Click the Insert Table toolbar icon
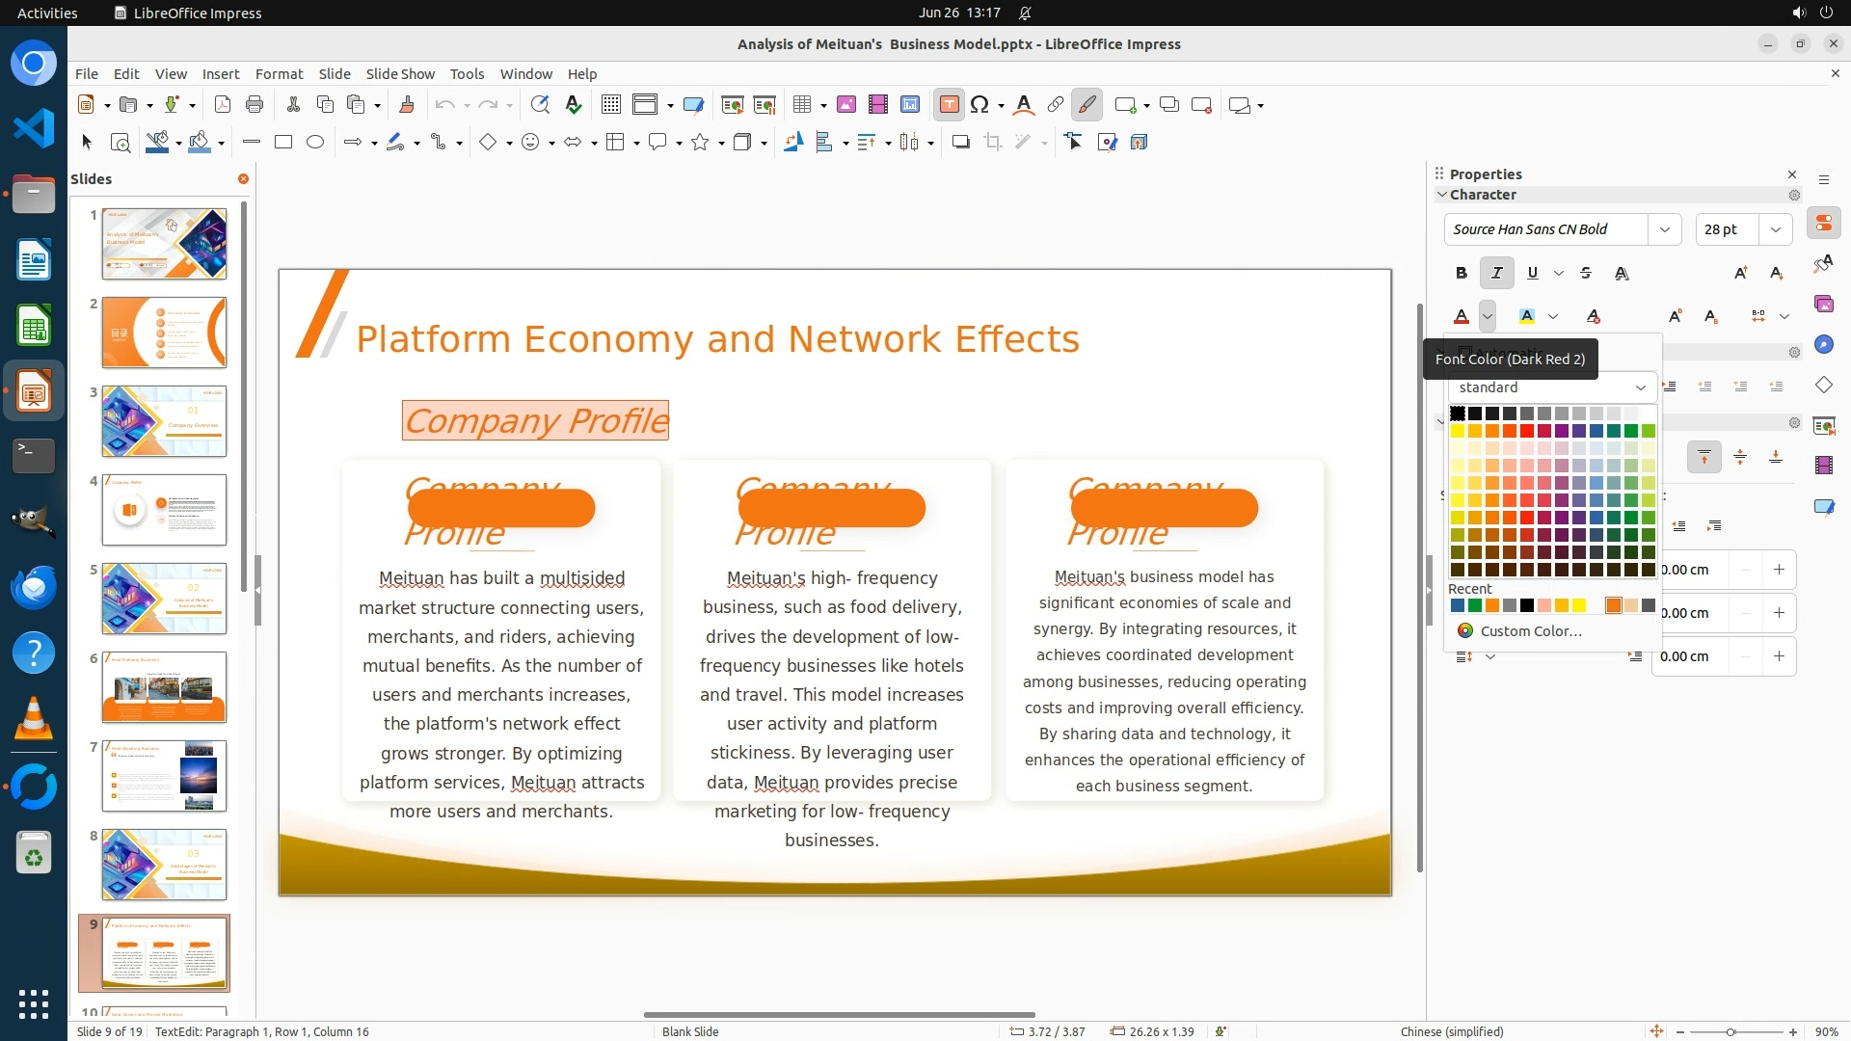The width and height of the screenshot is (1851, 1041). pos(801,105)
